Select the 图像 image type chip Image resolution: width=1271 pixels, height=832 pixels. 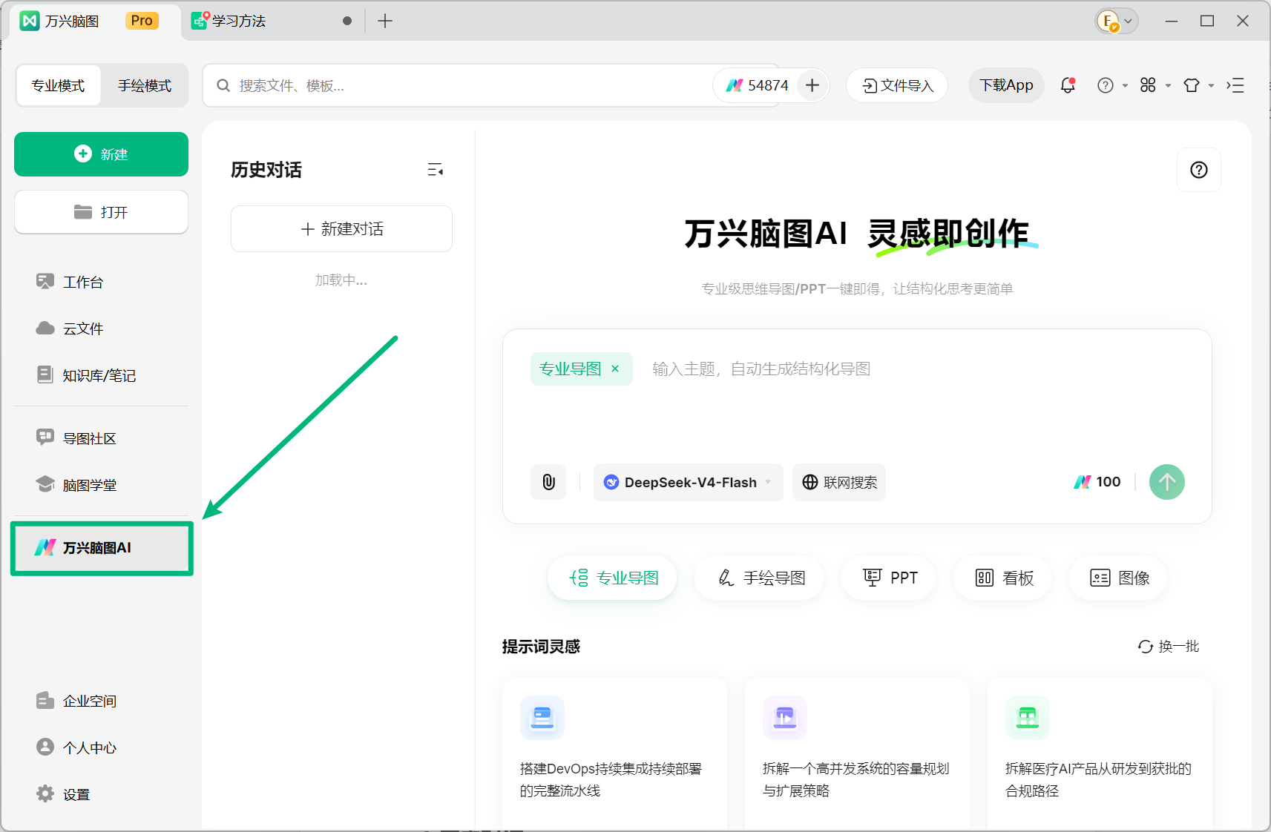click(1118, 578)
